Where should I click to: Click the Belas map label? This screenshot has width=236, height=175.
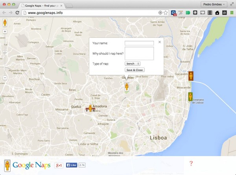pyautogui.click(x=72, y=90)
